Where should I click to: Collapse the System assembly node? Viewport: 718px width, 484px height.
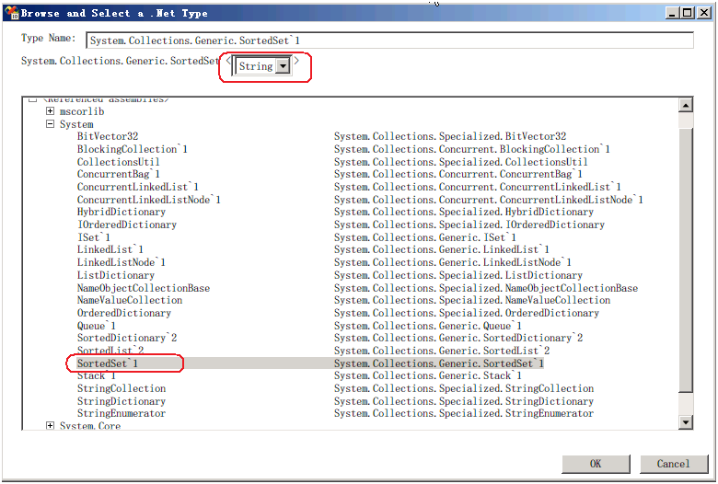(x=51, y=123)
